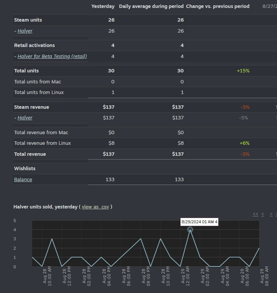Select the "Steam revenue" row label
Image resolution: width=277 pixels, height=293 pixels.
(x=31, y=107)
